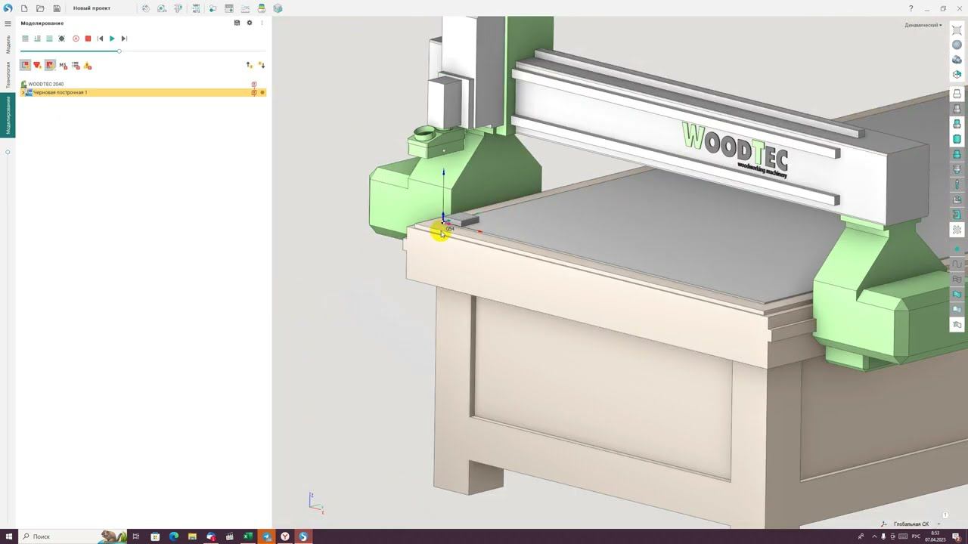Open an existing project folder
This screenshot has height=544, width=968.
[x=40, y=8]
